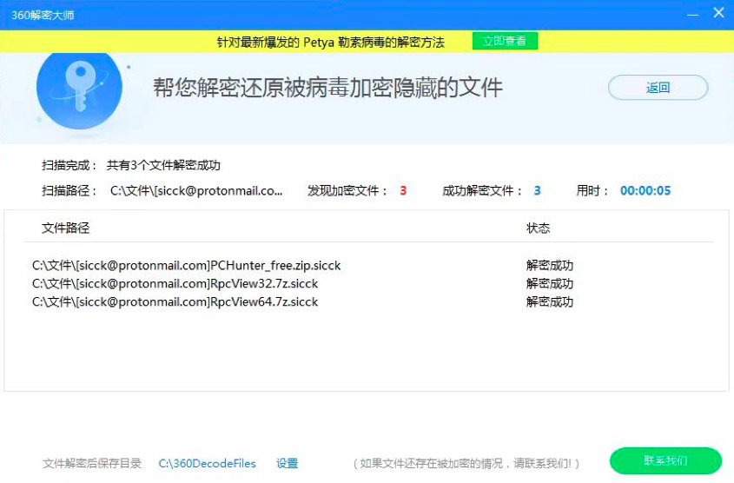
Task: Click the 帮您解密还原被病毒加密隐藏的文件 heading
Action: coord(328,88)
